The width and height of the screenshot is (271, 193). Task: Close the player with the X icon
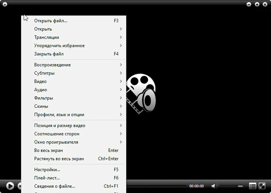tap(265, 5)
